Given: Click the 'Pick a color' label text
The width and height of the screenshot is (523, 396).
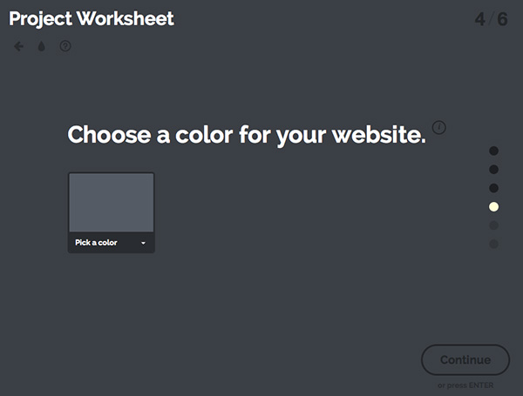Looking at the screenshot, I should point(96,243).
